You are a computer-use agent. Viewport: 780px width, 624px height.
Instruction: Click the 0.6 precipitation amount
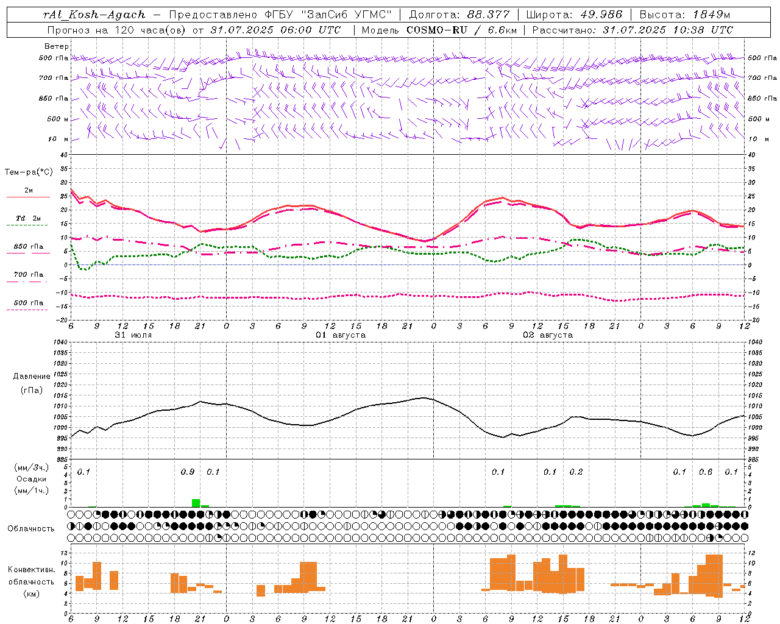(706, 472)
